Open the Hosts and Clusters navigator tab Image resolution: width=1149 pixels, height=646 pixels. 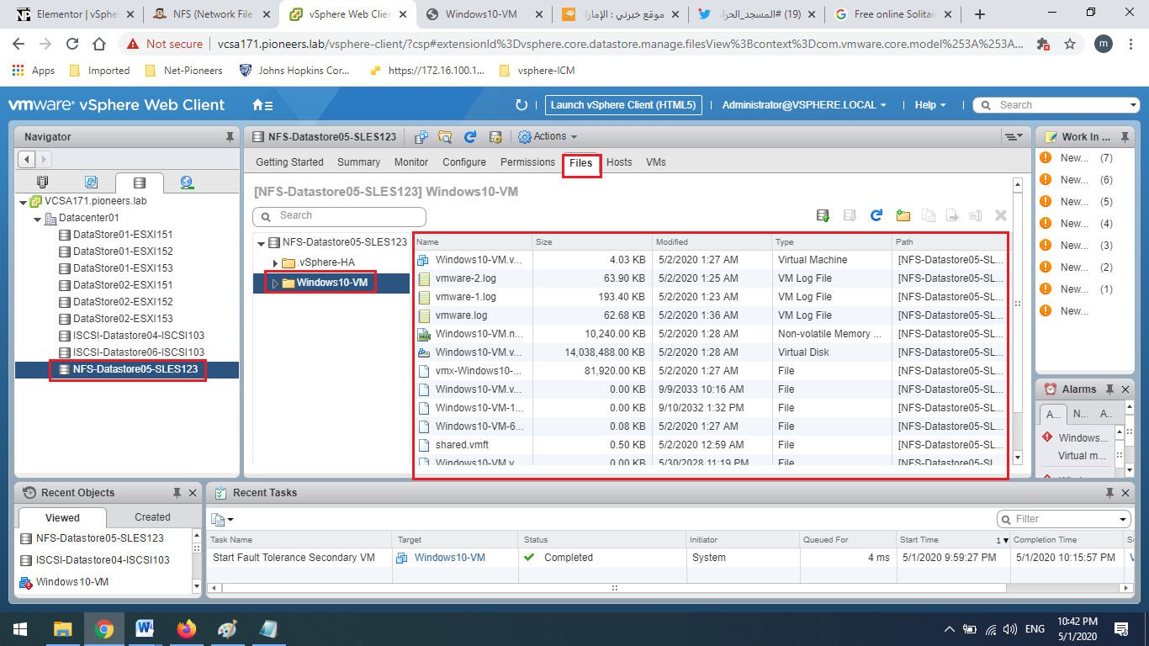point(43,182)
